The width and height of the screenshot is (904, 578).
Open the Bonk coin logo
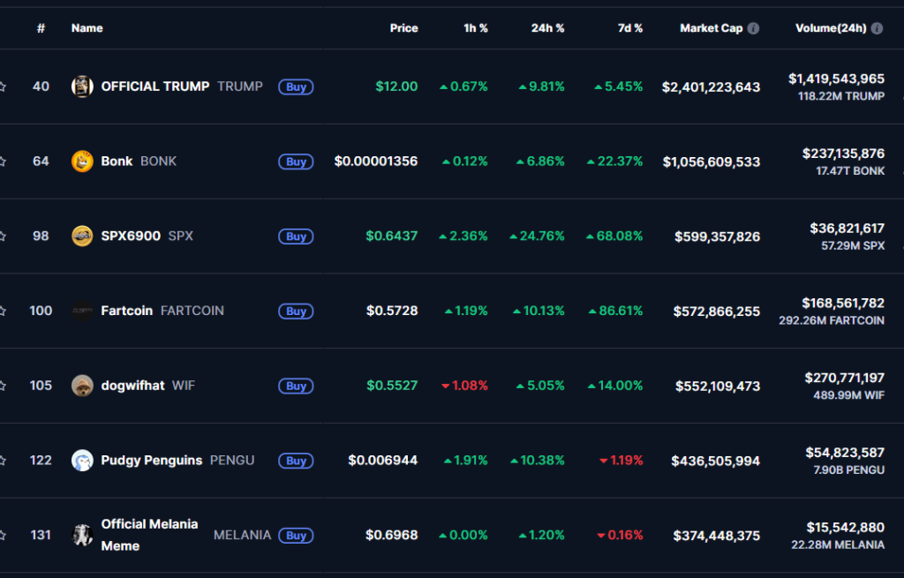pyautogui.click(x=82, y=161)
